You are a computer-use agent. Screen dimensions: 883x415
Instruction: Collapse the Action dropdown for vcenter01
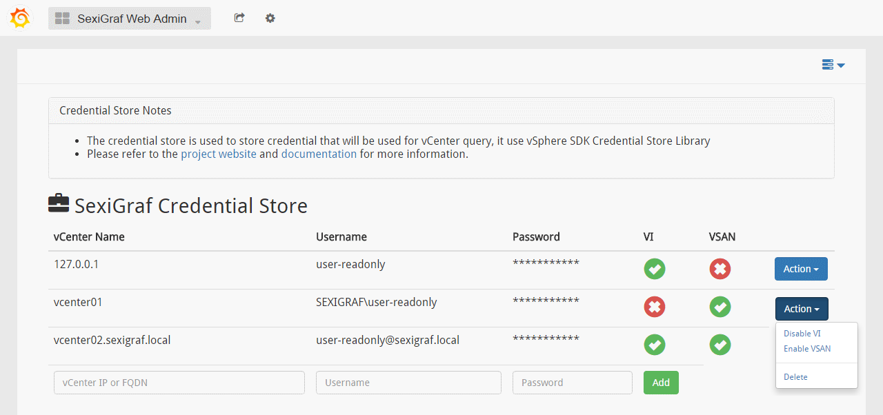pos(802,309)
